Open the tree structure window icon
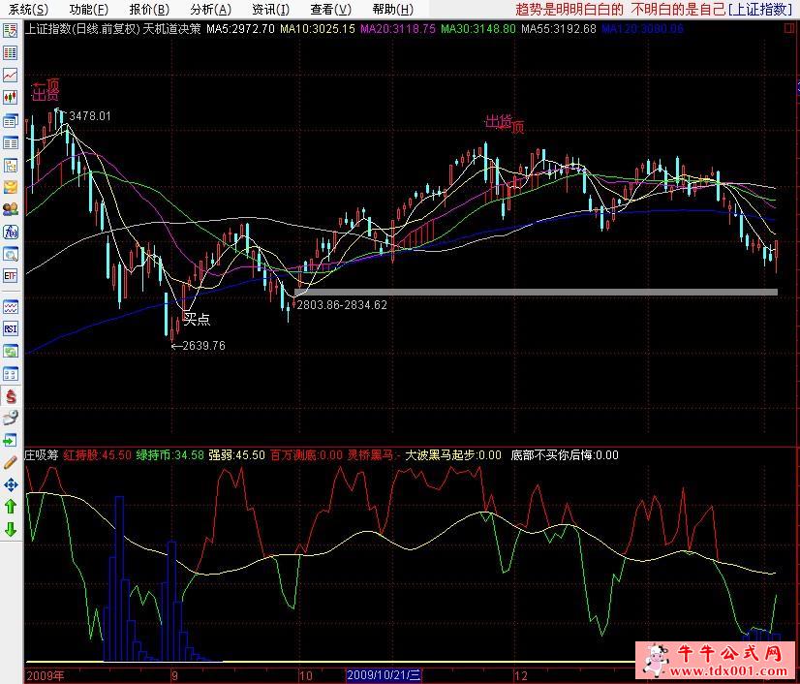This screenshot has width=800, height=684. 11,165
